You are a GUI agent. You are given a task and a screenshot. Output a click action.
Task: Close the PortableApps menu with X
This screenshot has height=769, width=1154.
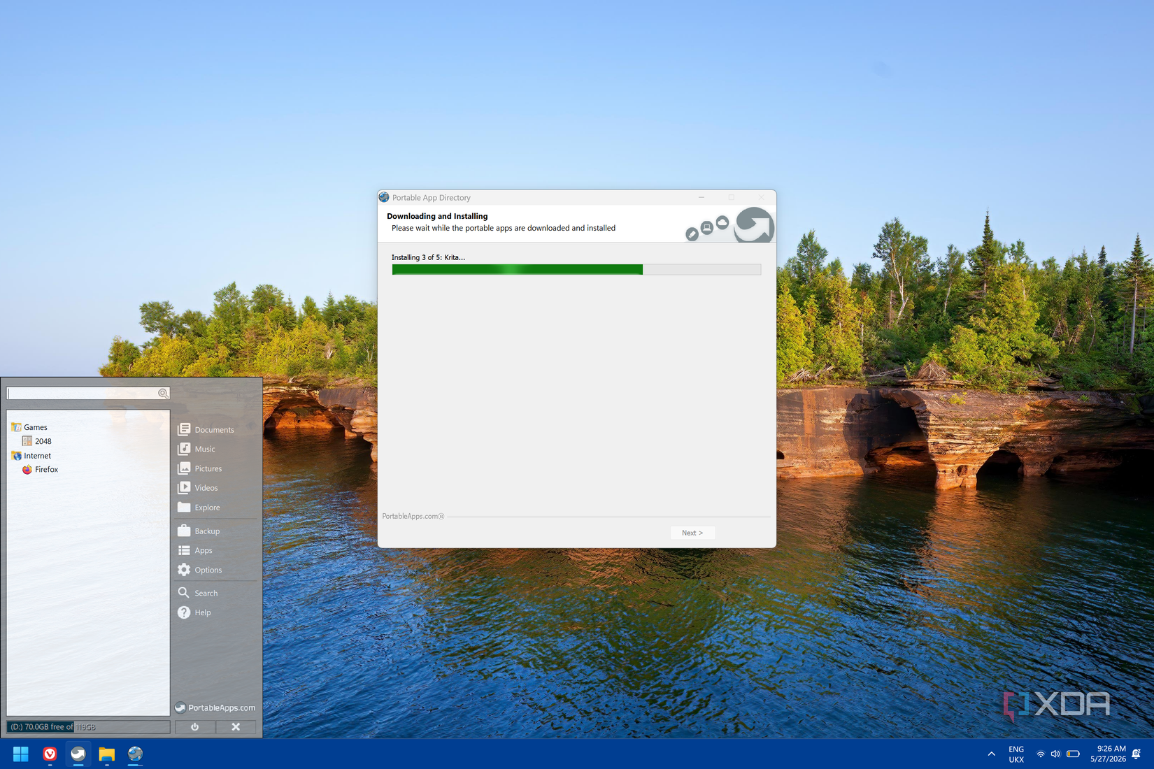(x=236, y=727)
